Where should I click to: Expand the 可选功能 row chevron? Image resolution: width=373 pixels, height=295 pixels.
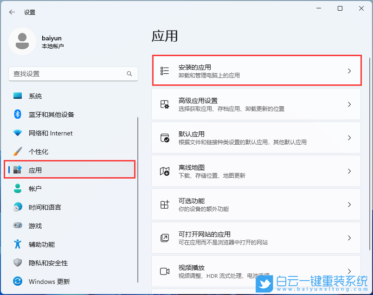point(349,204)
